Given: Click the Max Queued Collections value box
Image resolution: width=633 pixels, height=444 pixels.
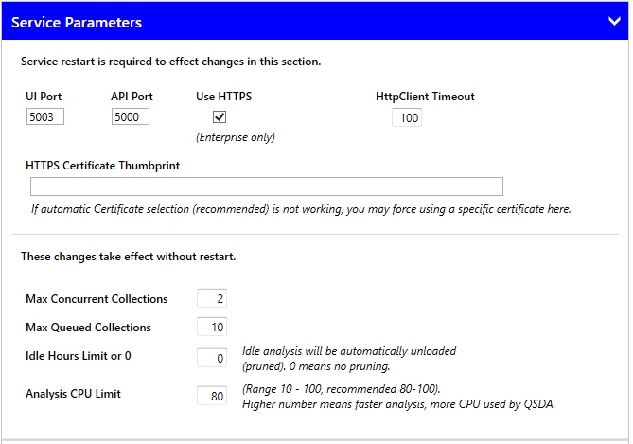Looking at the screenshot, I should 212,328.
